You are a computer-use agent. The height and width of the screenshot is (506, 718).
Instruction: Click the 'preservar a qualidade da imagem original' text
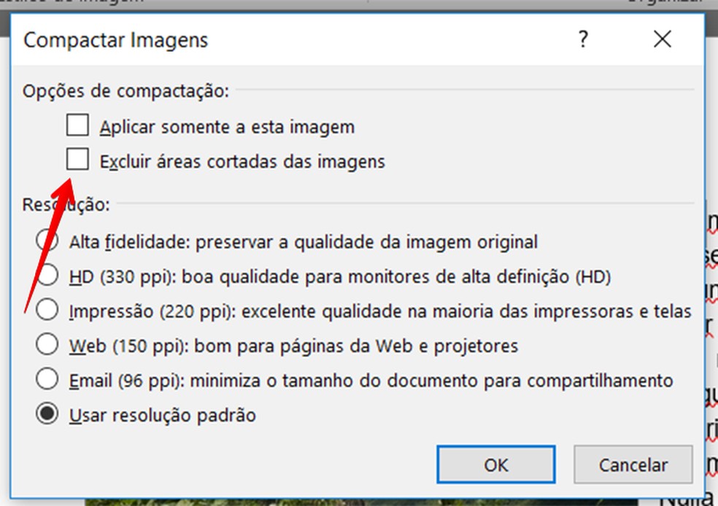coord(366,241)
